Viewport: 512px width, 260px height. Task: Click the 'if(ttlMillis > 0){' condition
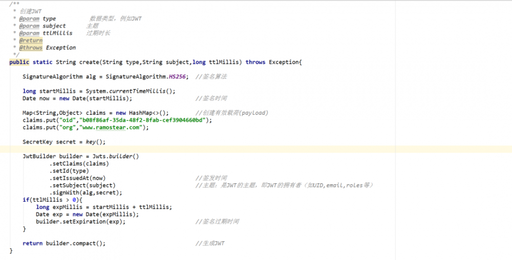click(53, 200)
